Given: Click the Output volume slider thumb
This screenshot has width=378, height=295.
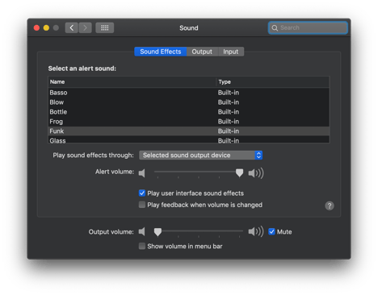Looking at the screenshot, I should pyautogui.click(x=157, y=232).
